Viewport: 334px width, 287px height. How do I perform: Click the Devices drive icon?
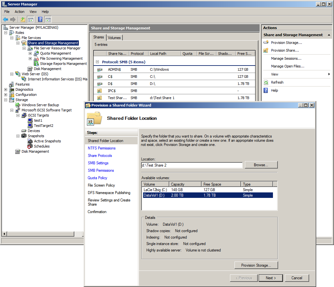24,131
